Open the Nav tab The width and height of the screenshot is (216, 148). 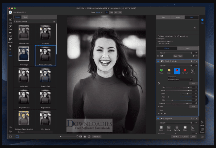click(x=163, y=17)
